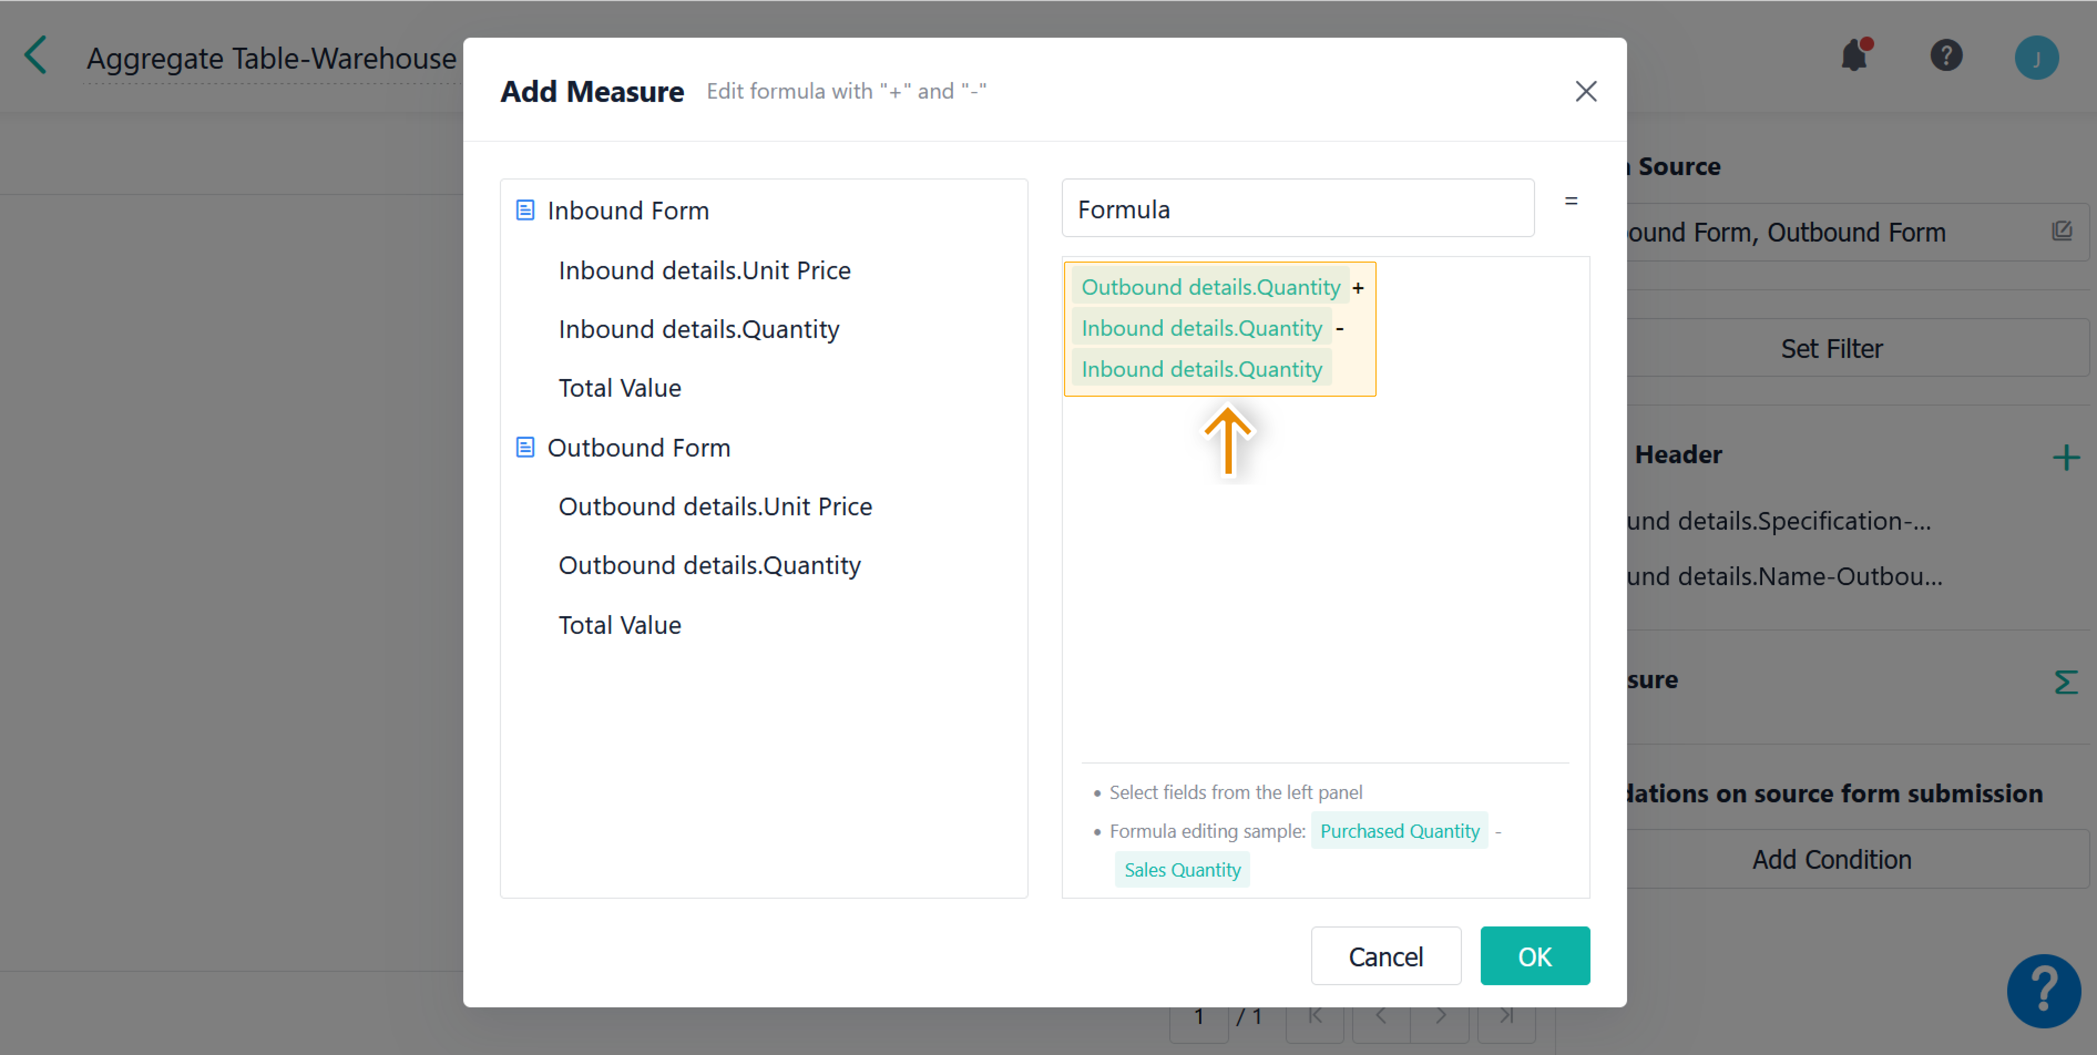This screenshot has height=1055, width=2097.
Task: Click the help question mark icon in header
Action: click(1946, 56)
